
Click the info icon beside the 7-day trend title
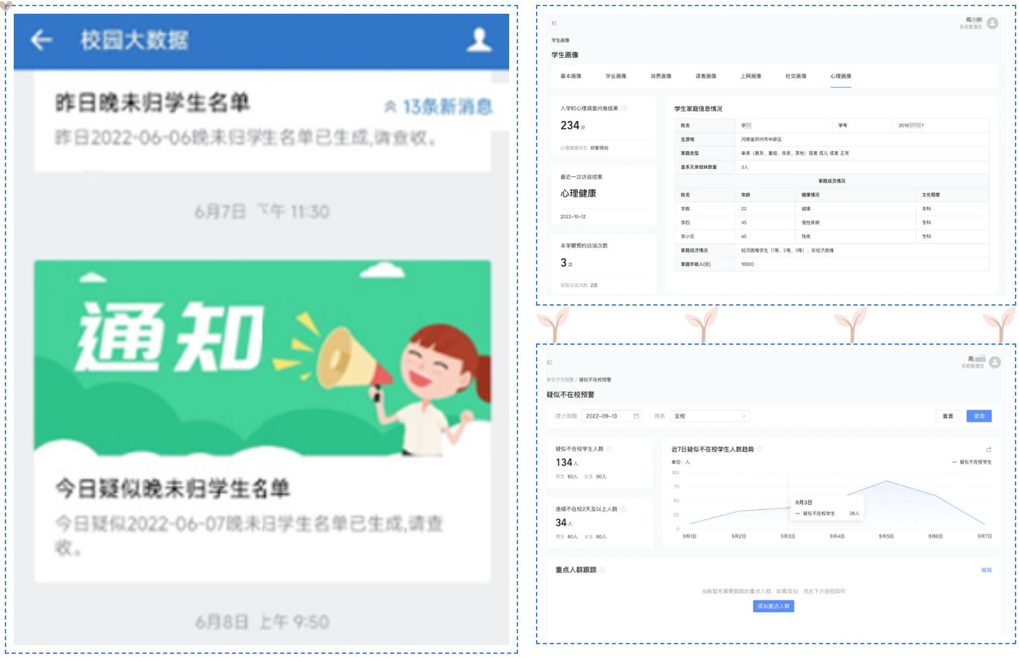(760, 449)
